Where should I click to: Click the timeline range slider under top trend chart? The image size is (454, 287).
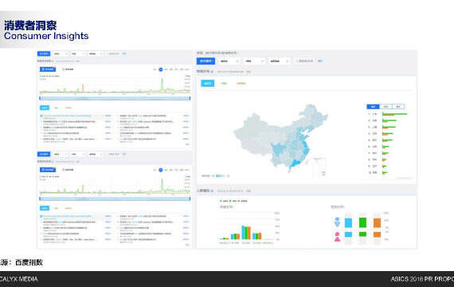point(115,99)
